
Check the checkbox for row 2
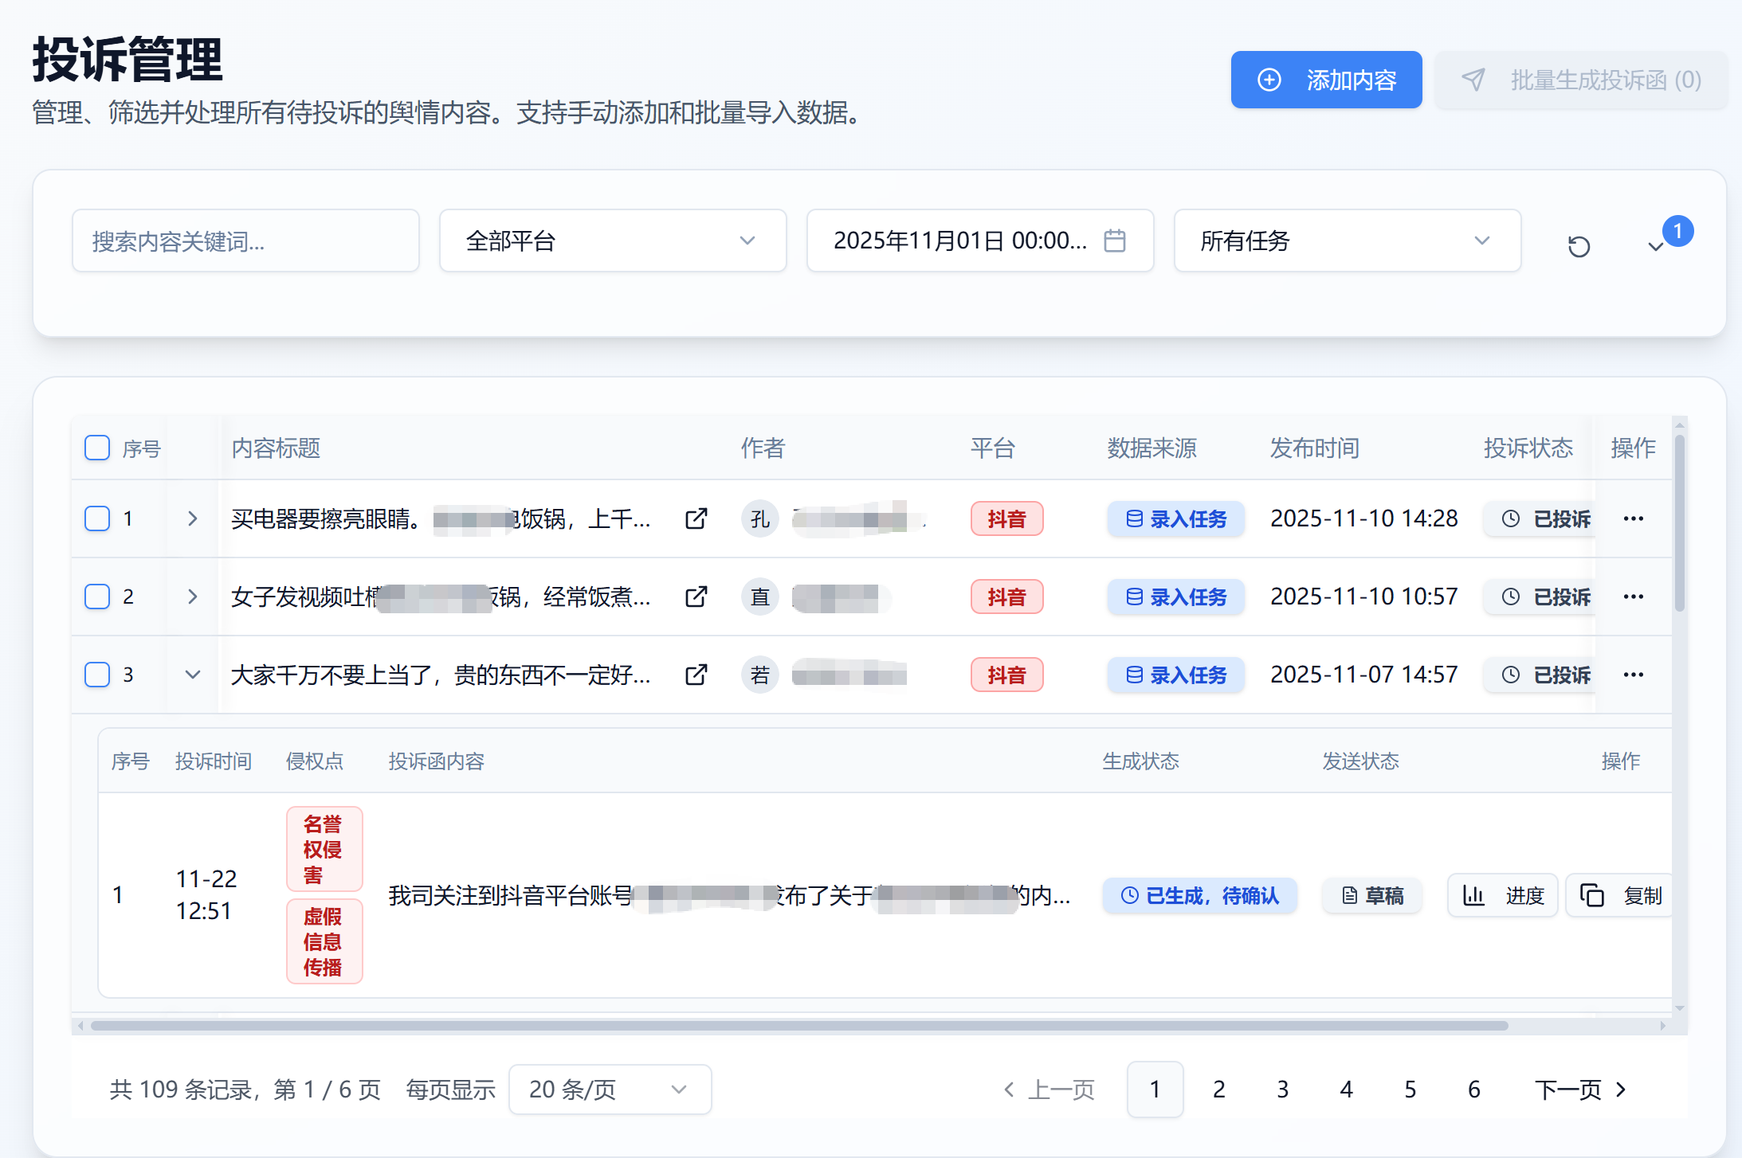point(97,597)
